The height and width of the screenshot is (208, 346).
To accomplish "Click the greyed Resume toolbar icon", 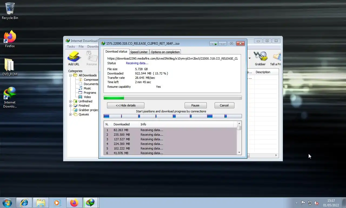I will pos(92,56).
